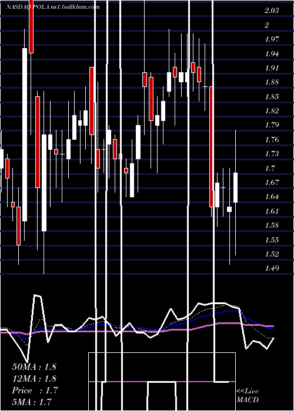Click the 1.79 price axis label
The width and height of the screenshot is (294, 411).
coord(272,125)
